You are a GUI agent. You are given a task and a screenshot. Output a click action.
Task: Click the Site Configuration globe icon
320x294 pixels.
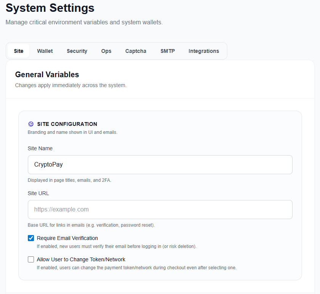pyautogui.click(x=31, y=124)
